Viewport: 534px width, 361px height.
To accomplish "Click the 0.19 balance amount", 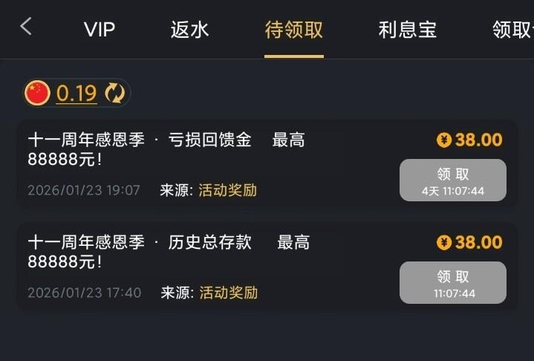I will coord(76,94).
